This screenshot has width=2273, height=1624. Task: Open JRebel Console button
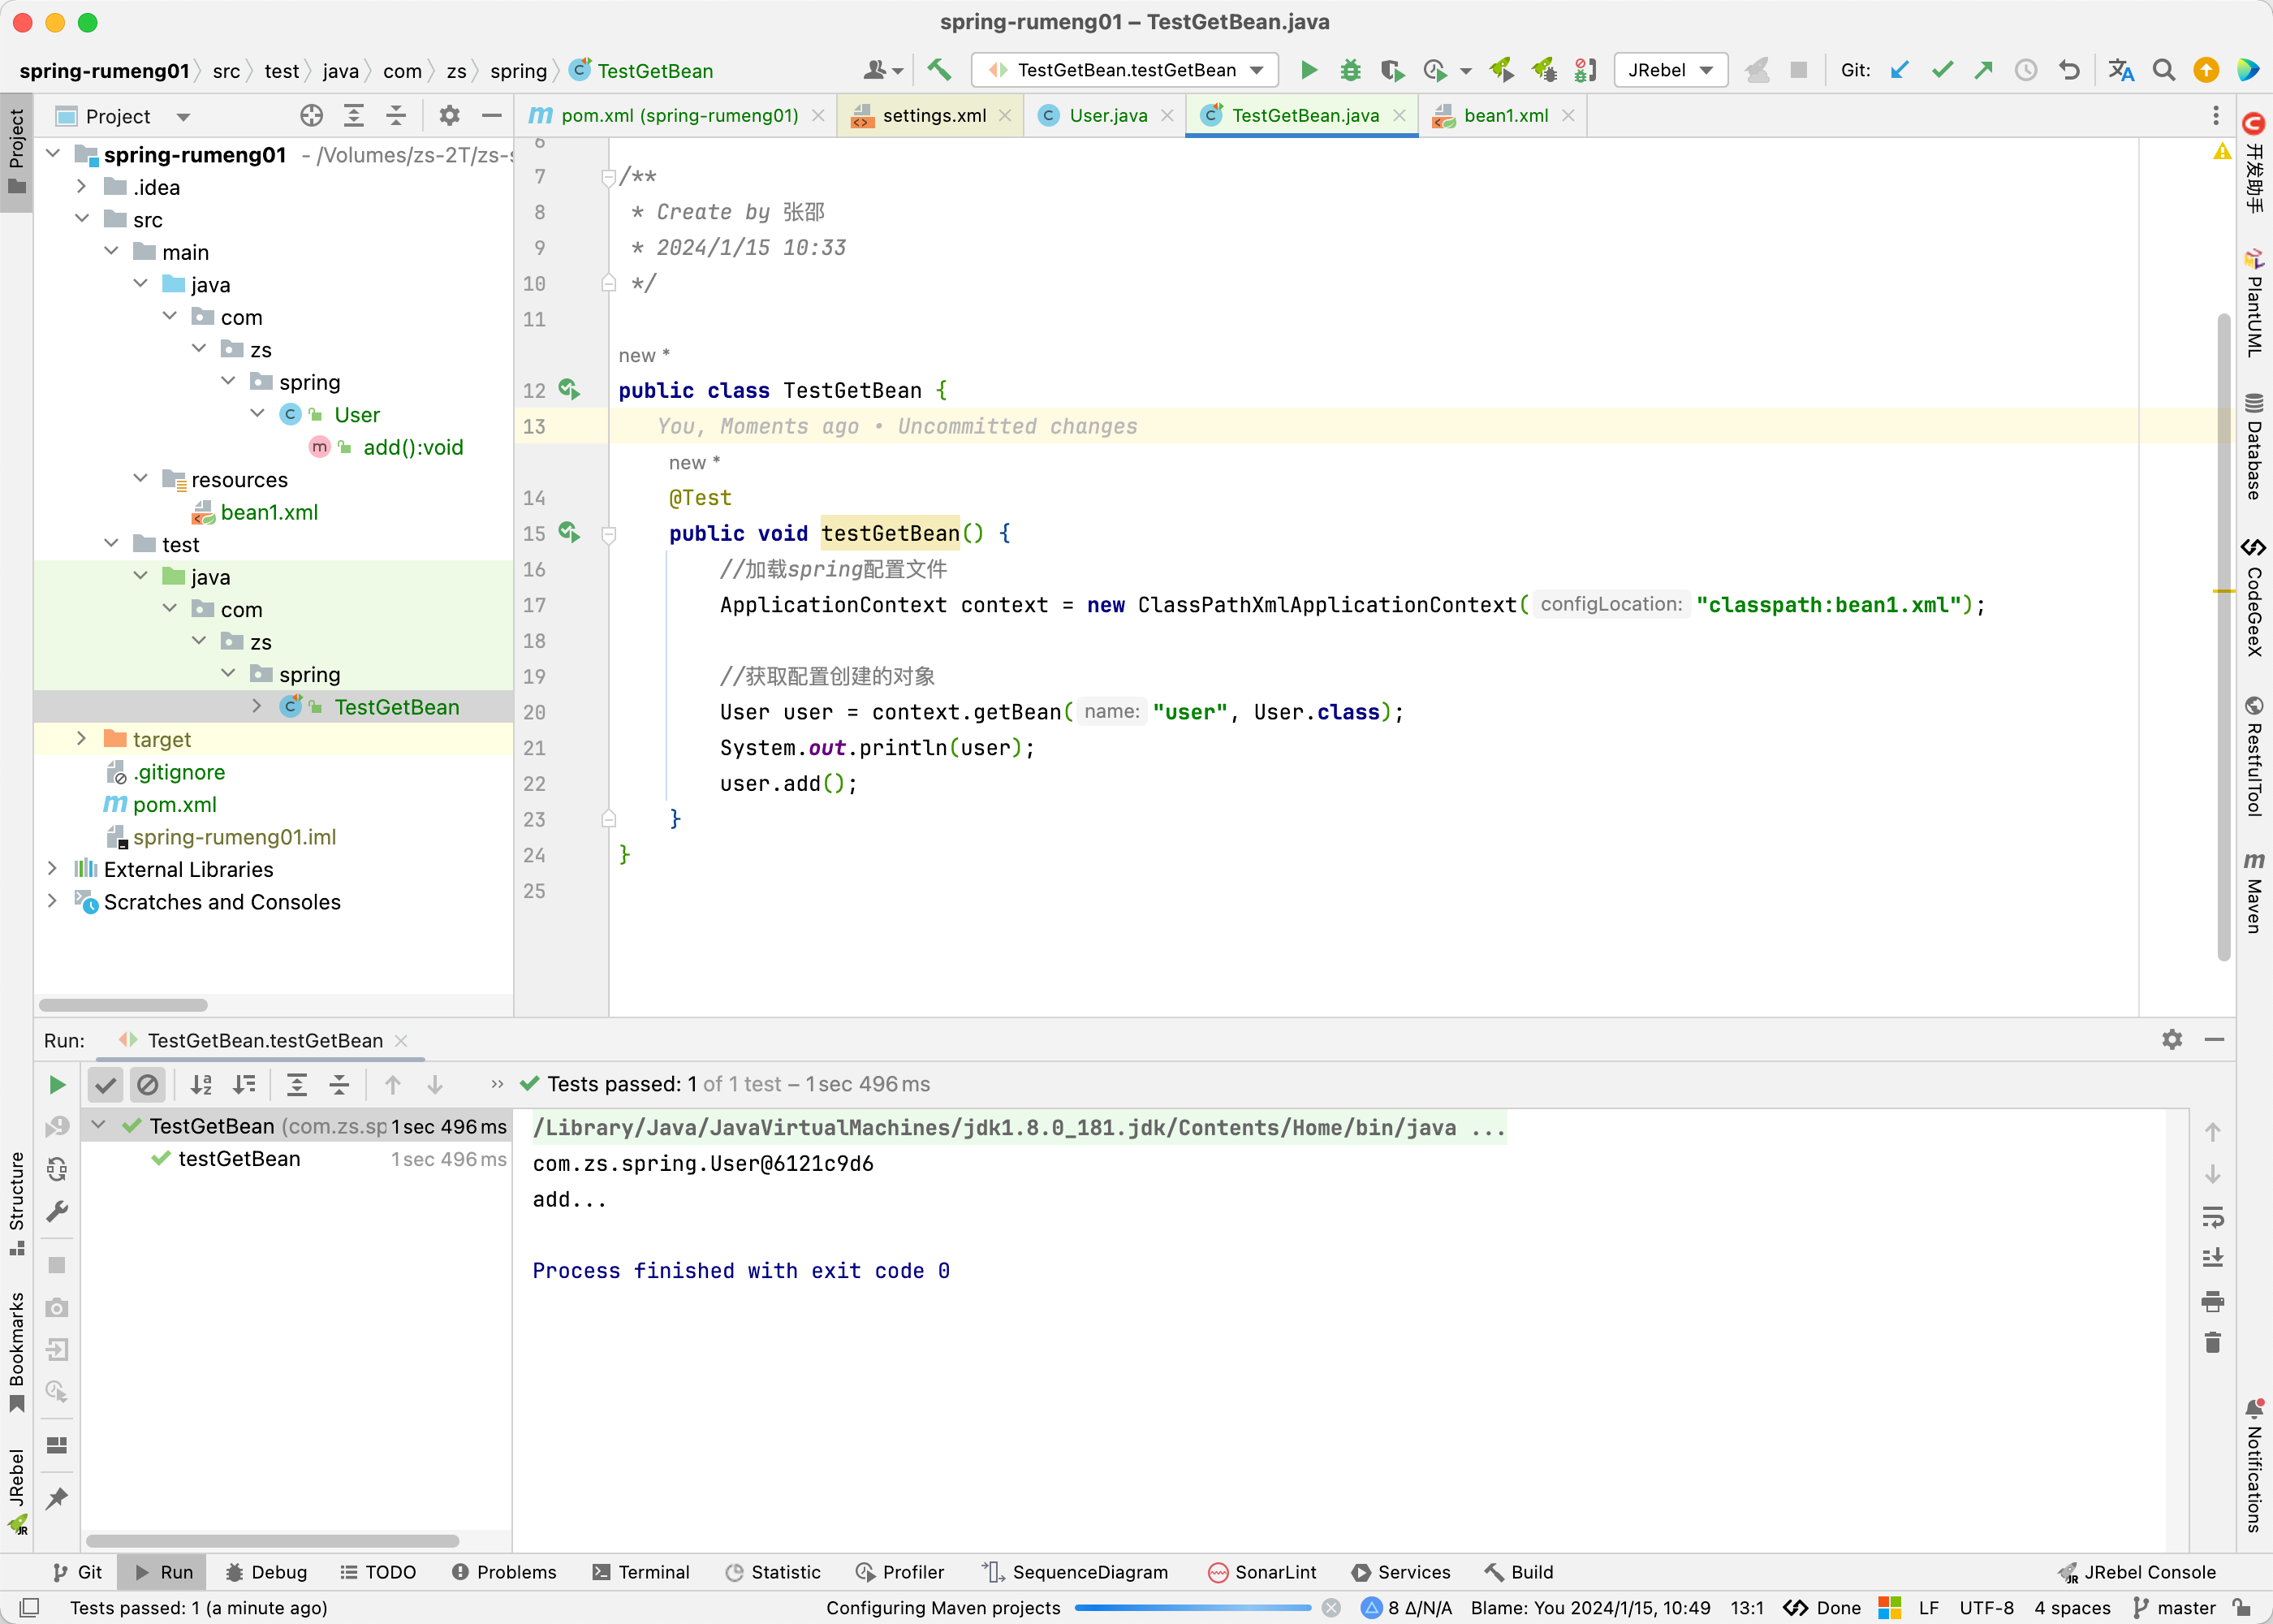pos(2137,1572)
